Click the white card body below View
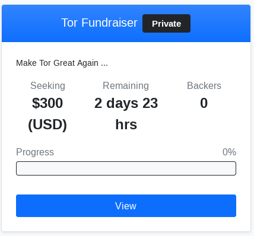The width and height of the screenshot is (254, 236). click(x=126, y=224)
